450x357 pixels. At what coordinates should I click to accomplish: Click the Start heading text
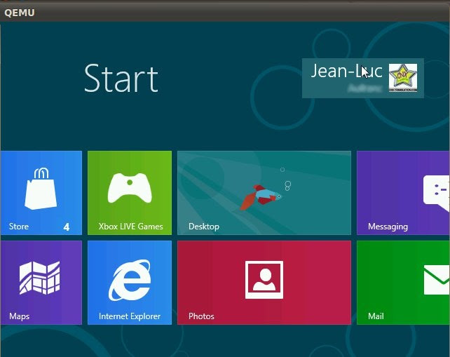pos(121,79)
